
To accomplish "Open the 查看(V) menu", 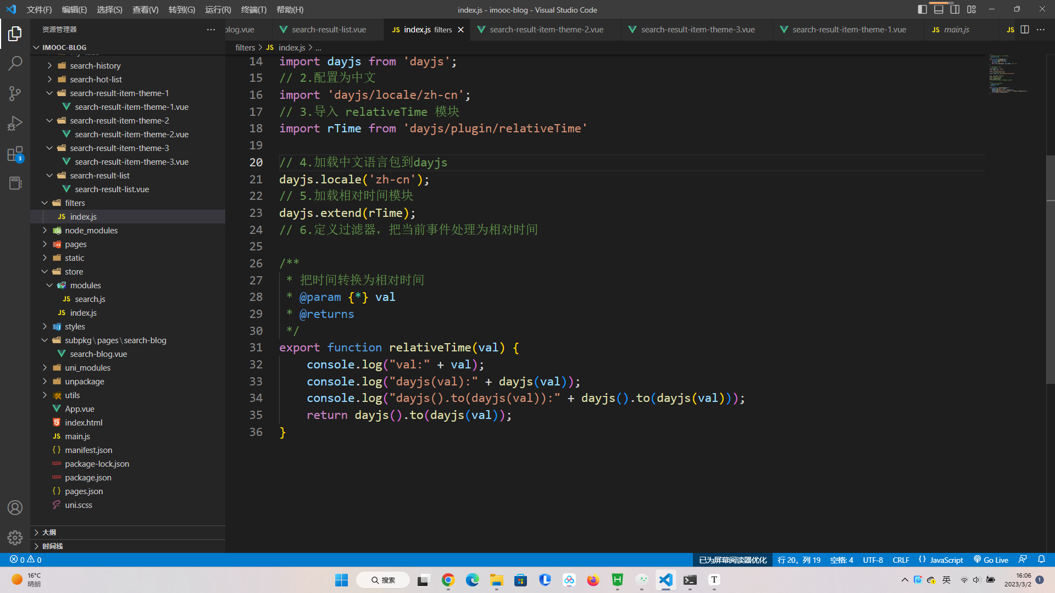I will tap(145, 9).
